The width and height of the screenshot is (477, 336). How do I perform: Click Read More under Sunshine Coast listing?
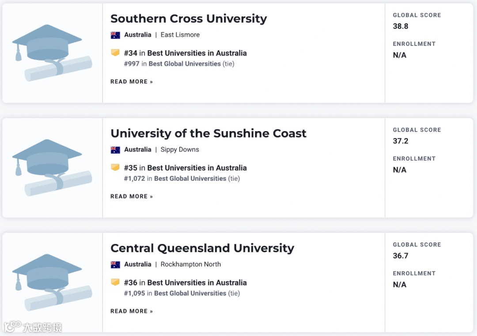pos(132,196)
